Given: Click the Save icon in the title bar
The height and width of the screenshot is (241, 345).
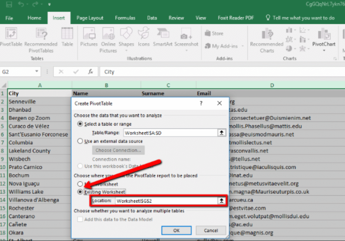Looking at the screenshot, I should click(x=9, y=4).
